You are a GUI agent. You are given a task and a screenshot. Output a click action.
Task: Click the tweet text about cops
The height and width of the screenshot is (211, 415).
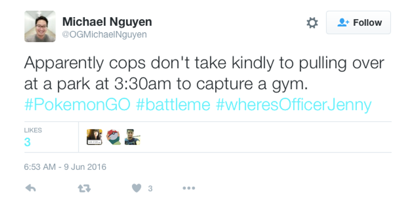[x=203, y=74]
